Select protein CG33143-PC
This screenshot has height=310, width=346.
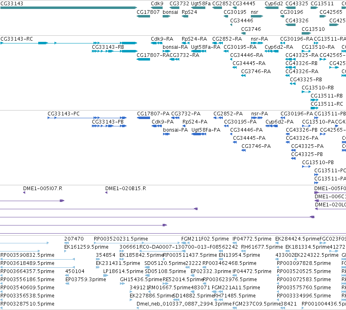[x=63, y=114]
